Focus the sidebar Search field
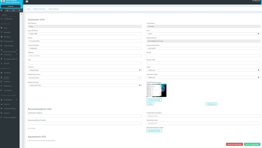 [10, 15]
